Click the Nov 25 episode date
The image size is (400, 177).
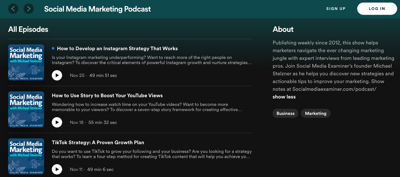[x=77, y=75]
